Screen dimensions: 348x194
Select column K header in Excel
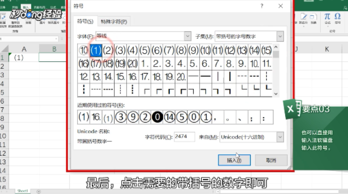pyautogui.click(x=327, y=49)
